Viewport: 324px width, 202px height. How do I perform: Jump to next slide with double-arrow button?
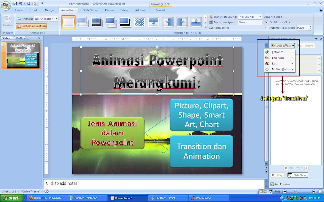pyautogui.click(x=266, y=172)
